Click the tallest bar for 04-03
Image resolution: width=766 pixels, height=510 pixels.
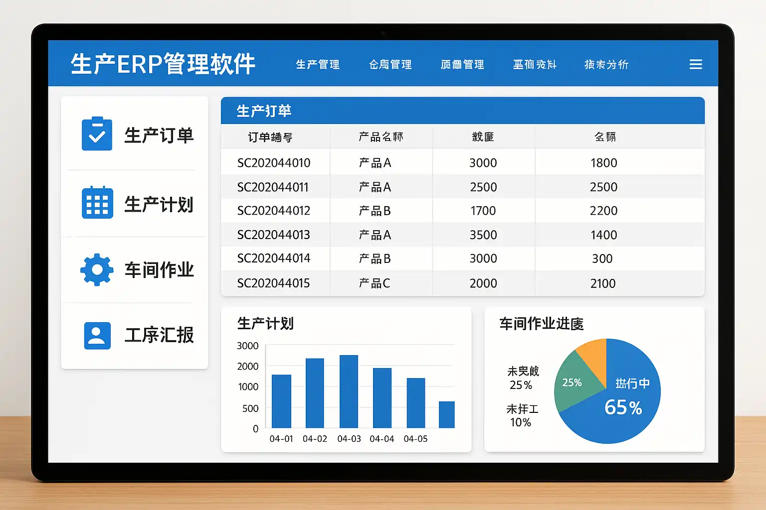[349, 391]
